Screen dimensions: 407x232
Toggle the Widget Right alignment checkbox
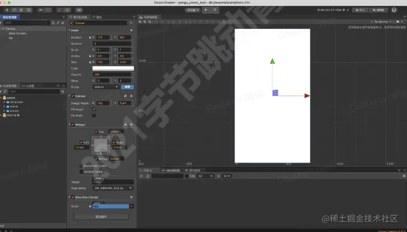pos(114,142)
